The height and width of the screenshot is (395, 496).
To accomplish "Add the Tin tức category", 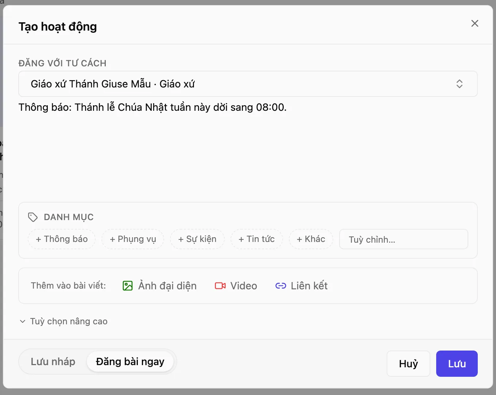I will tap(256, 239).
